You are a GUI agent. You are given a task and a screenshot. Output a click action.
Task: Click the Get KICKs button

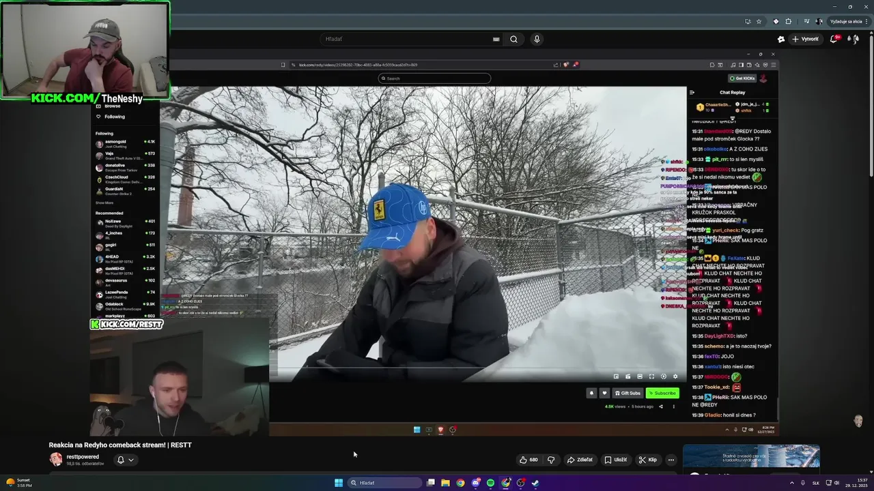tap(742, 78)
